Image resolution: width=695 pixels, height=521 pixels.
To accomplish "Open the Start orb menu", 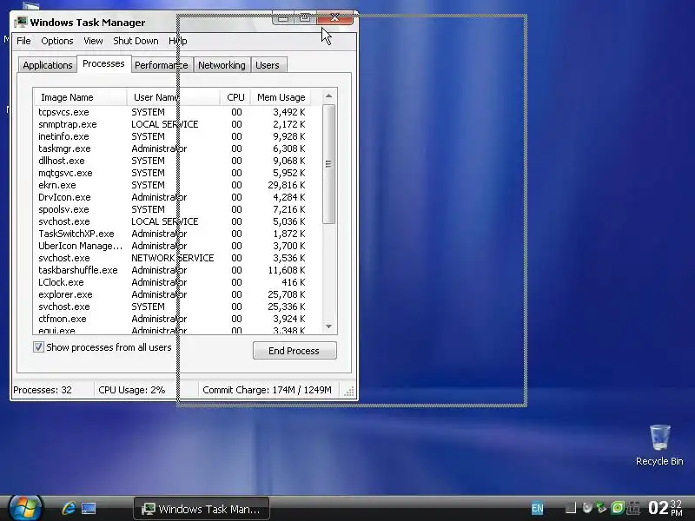I will pos(25,508).
